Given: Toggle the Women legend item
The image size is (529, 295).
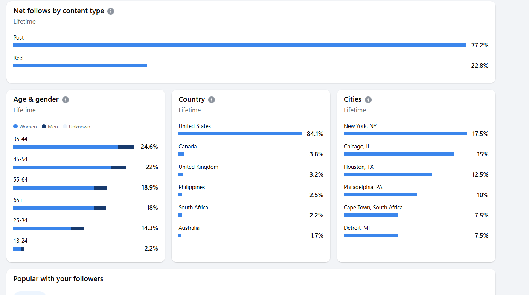Looking at the screenshot, I should coord(25,127).
